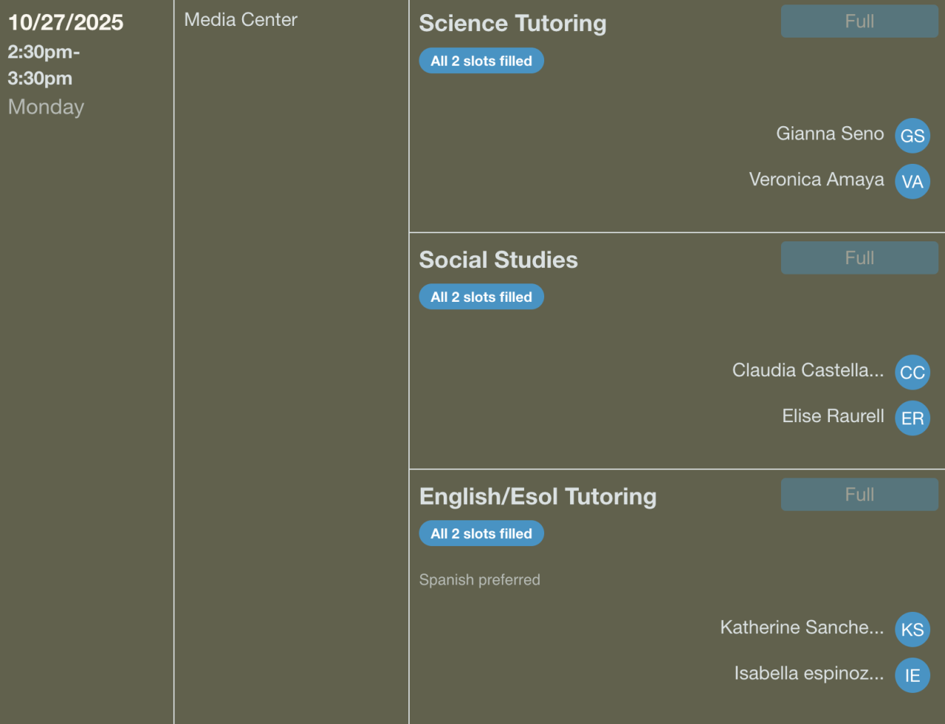Click the KS avatar icon
The width and height of the screenshot is (945, 724).
912,630
